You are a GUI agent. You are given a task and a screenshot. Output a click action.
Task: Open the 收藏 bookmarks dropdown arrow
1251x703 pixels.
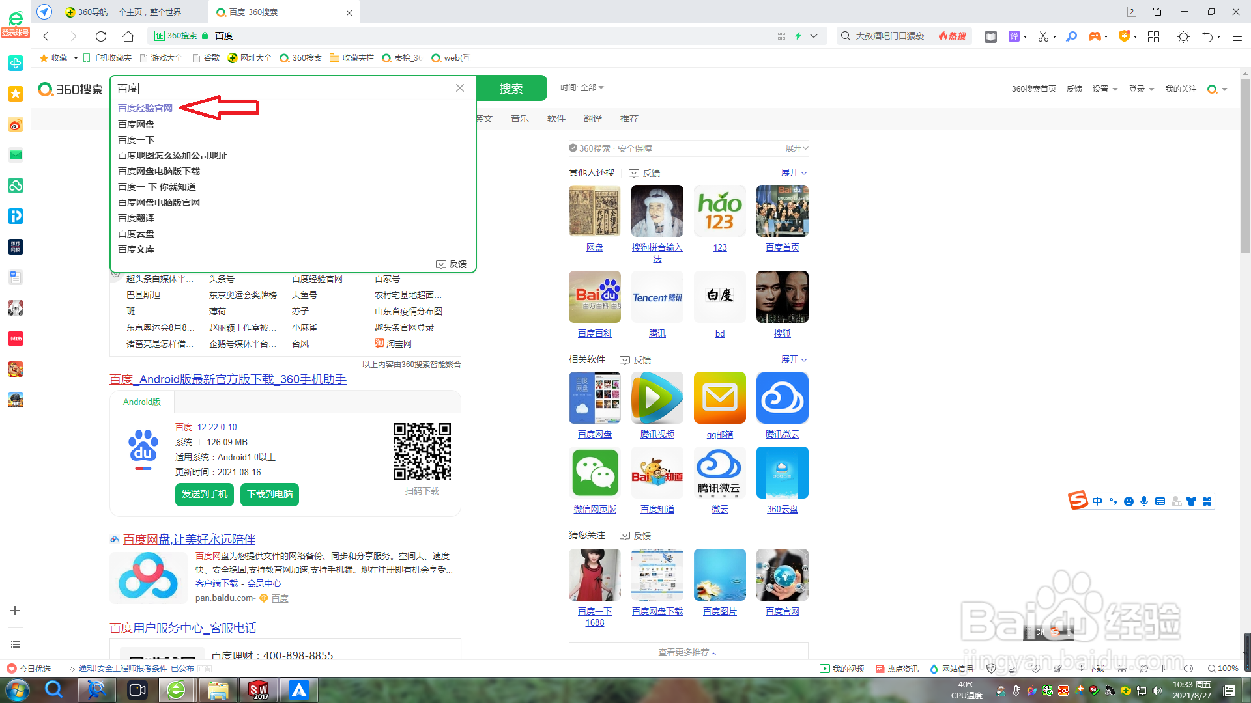tap(76, 58)
